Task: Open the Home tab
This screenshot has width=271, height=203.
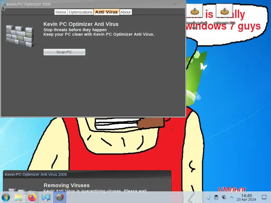Action: [x=61, y=12]
